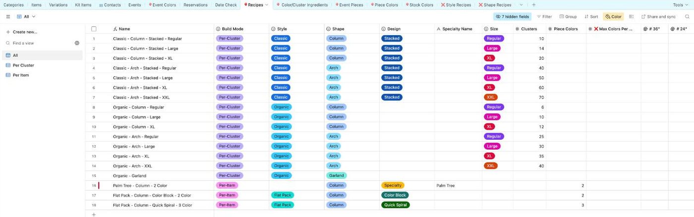Open the Recipes tab dropdown chevron

click(x=267, y=5)
